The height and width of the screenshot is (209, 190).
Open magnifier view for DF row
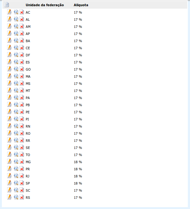[16, 55]
